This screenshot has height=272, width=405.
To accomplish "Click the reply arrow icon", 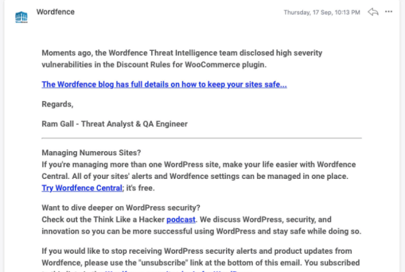I will 373,12.
